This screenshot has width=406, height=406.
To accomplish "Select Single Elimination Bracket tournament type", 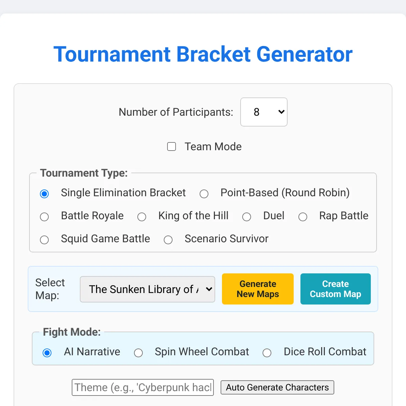I will (44, 194).
